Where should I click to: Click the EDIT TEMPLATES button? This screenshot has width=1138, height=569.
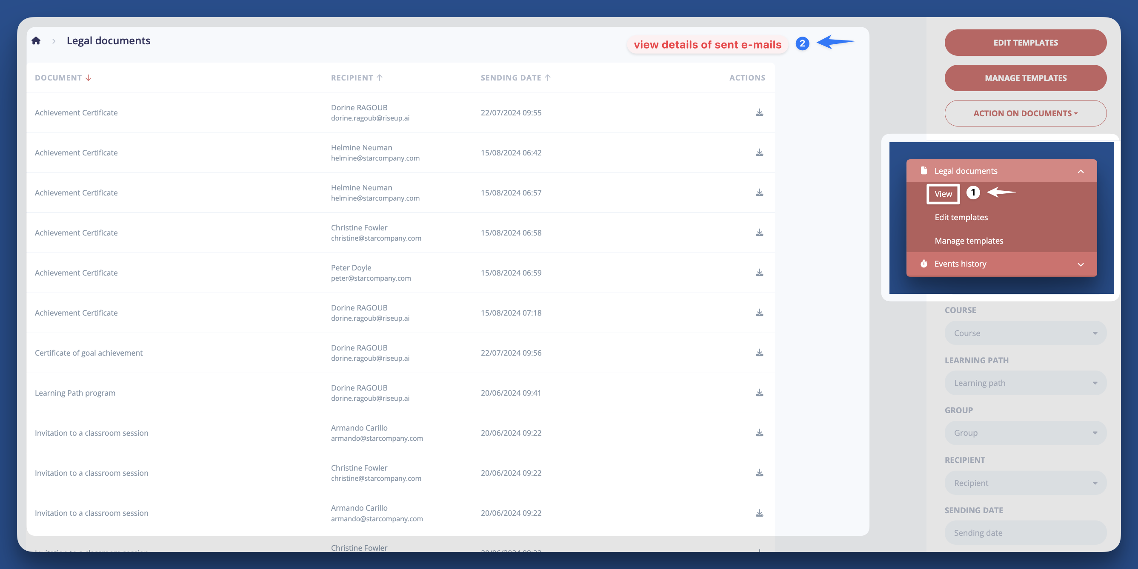point(1025,43)
